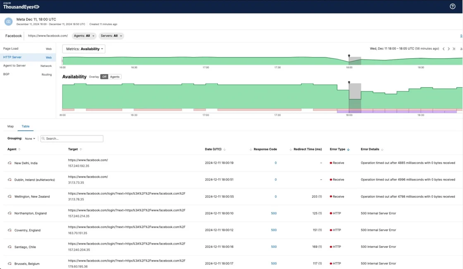The height and width of the screenshot is (269, 463).
Task: Click response code 500 for Coventry
Action: click(274, 230)
